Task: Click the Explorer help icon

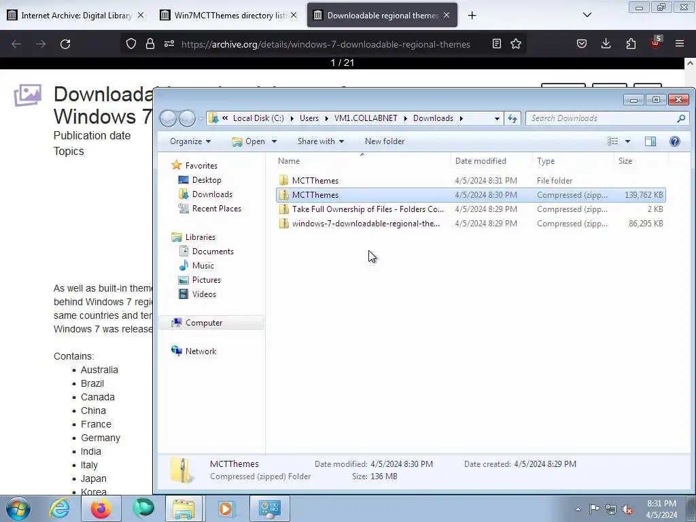Action: pos(675,141)
